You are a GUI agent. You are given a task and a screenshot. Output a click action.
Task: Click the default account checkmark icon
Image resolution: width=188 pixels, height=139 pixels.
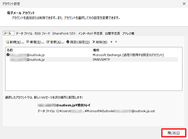[8, 55]
